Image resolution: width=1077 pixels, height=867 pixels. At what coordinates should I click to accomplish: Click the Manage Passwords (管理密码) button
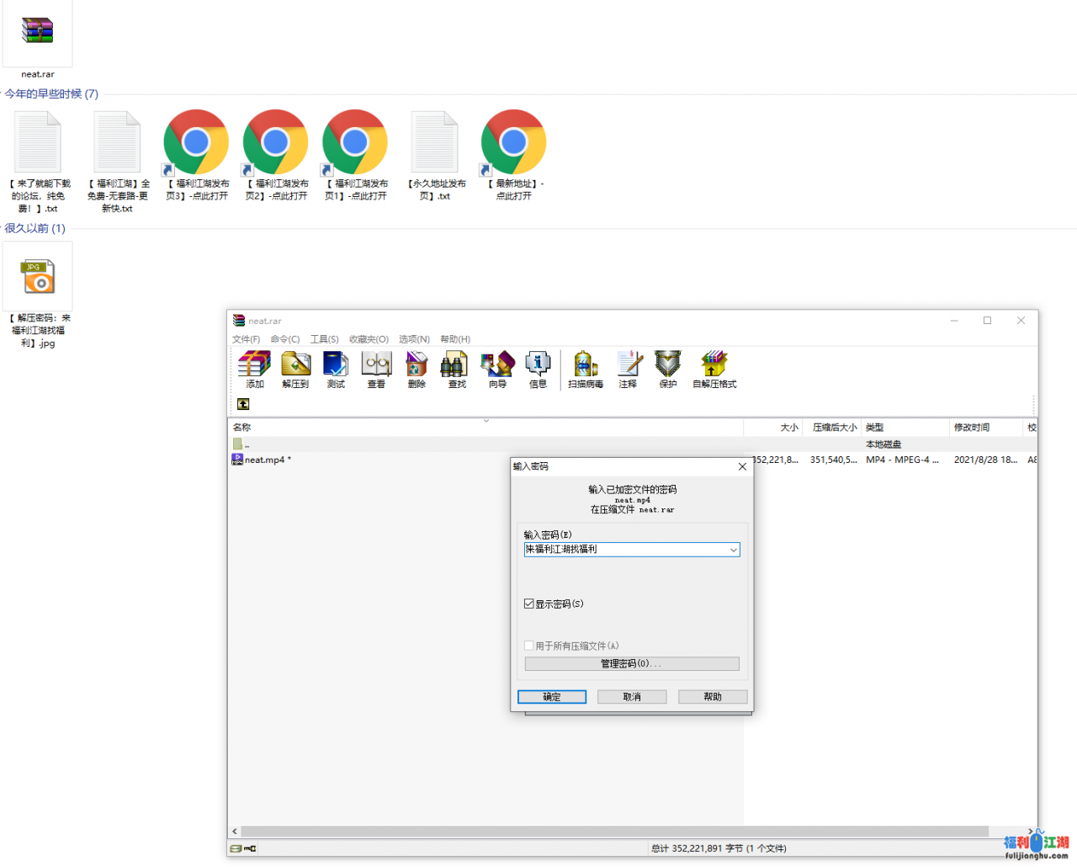tap(631, 664)
